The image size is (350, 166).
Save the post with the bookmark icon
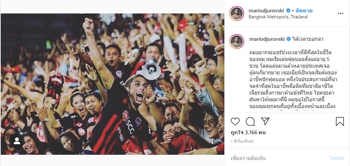pos(340,122)
